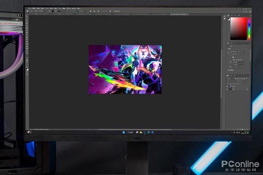Open options bar gear settings icon

(x=110, y=11)
